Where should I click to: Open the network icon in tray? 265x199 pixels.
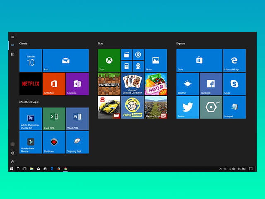click(x=229, y=169)
